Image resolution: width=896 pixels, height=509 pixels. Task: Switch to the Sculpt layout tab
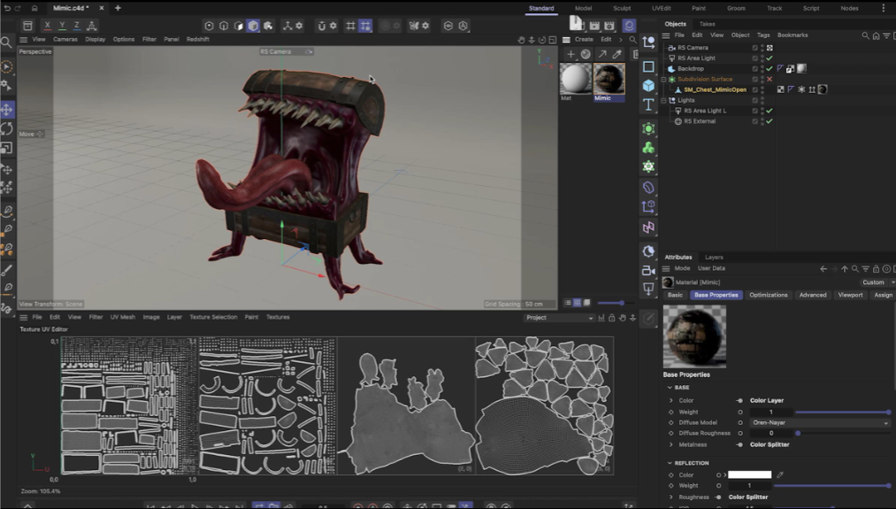pyautogui.click(x=622, y=8)
